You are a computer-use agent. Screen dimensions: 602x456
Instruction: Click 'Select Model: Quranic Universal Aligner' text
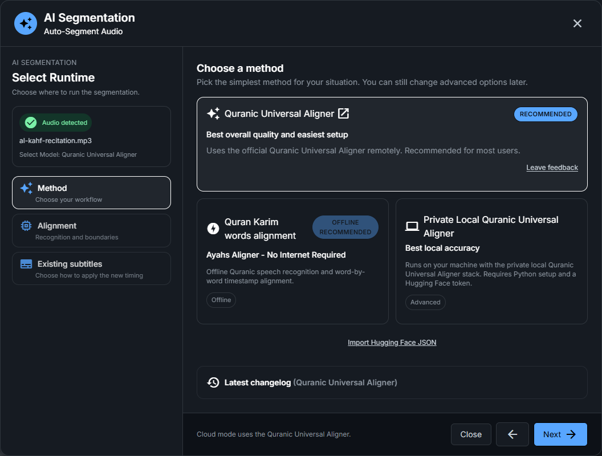point(78,154)
